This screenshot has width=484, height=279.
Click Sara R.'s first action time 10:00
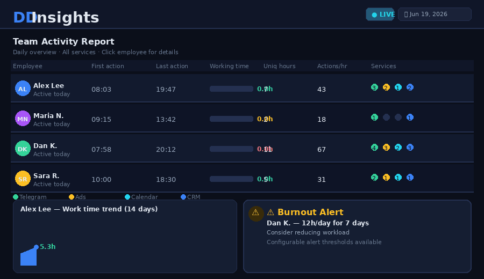tap(101, 180)
